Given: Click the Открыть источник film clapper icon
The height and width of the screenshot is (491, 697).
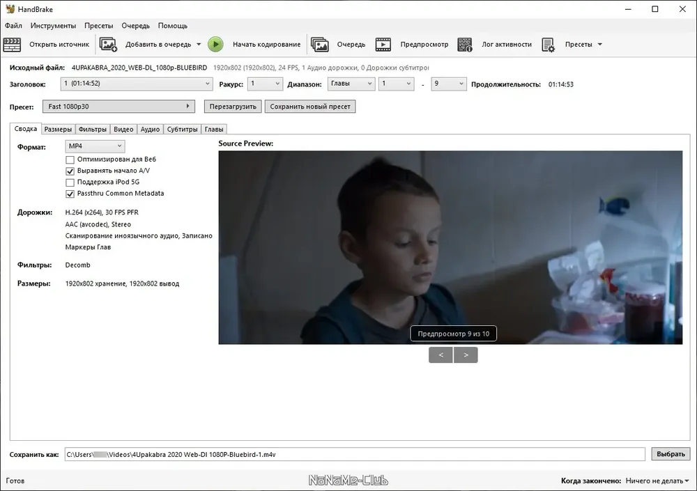Looking at the screenshot, I should point(12,45).
